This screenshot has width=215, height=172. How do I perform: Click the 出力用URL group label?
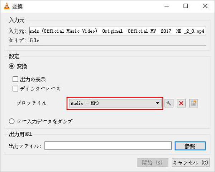[x=20, y=134]
